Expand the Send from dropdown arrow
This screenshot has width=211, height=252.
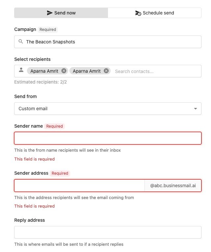tap(195, 109)
